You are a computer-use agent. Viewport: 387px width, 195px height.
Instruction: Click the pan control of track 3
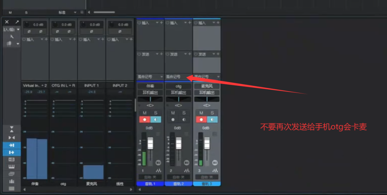coord(207,99)
